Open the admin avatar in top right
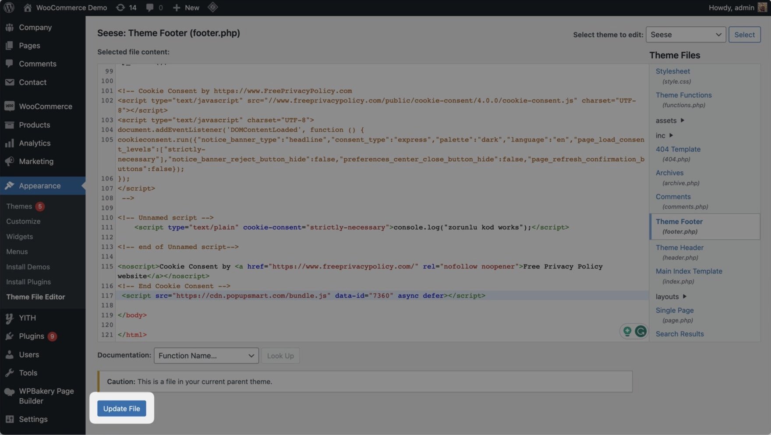 (762, 7)
